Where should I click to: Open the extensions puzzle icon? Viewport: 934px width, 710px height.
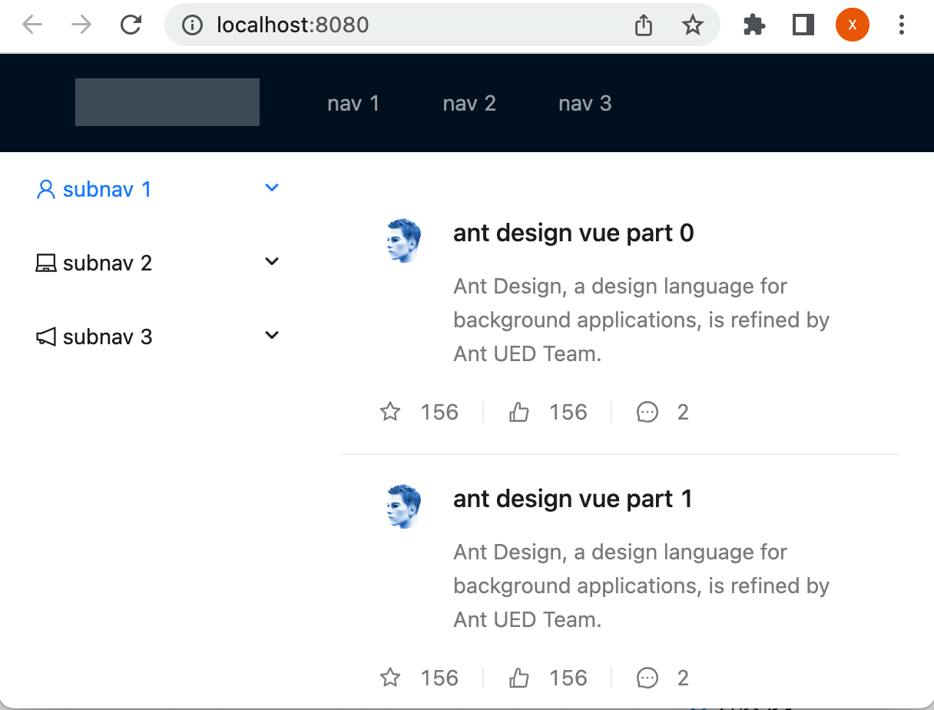[754, 25]
